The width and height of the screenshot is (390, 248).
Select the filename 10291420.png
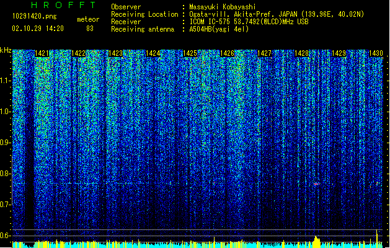(35, 16)
